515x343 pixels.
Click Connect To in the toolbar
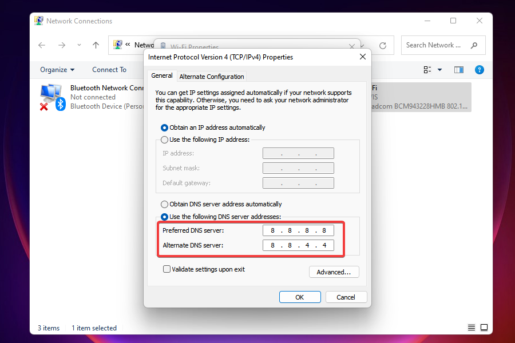pos(109,70)
